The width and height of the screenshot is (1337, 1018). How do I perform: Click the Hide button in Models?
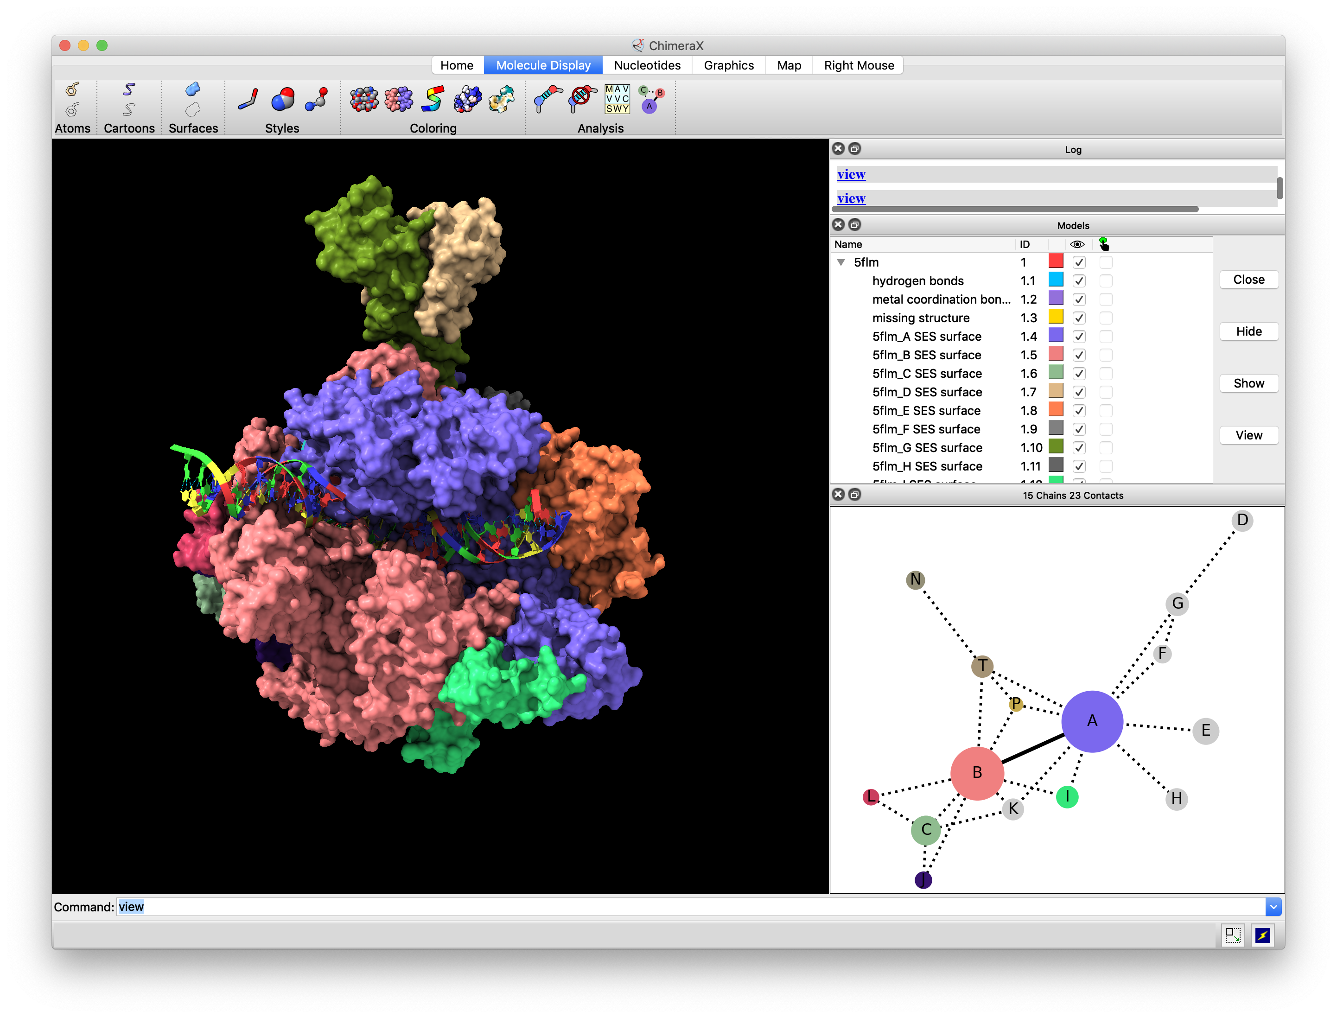pos(1248,331)
